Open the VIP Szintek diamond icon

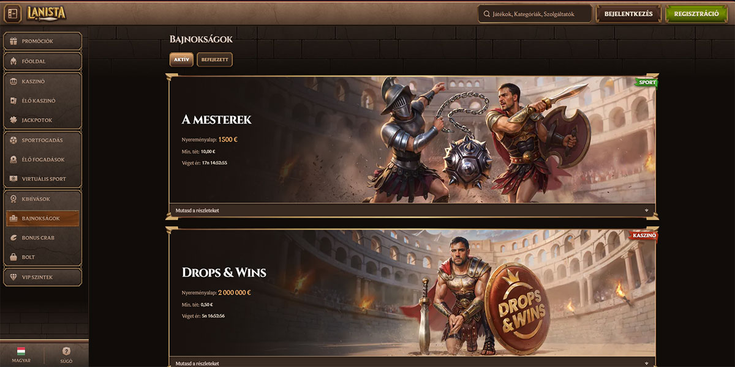coord(13,277)
